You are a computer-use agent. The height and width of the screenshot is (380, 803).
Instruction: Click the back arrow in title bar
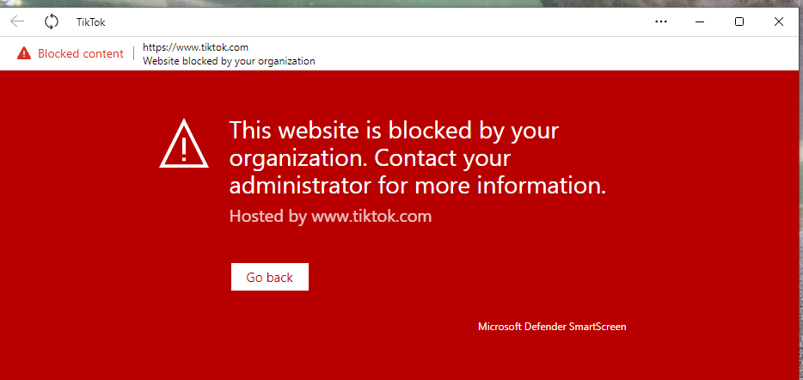(17, 21)
